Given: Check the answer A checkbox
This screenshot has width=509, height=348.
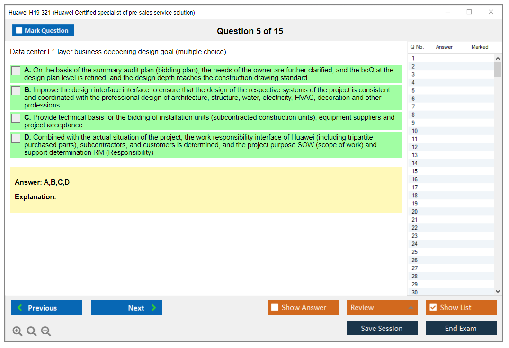Looking at the screenshot, I should 16,71.
